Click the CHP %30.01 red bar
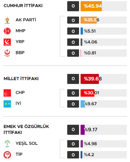 (x=87, y=93)
